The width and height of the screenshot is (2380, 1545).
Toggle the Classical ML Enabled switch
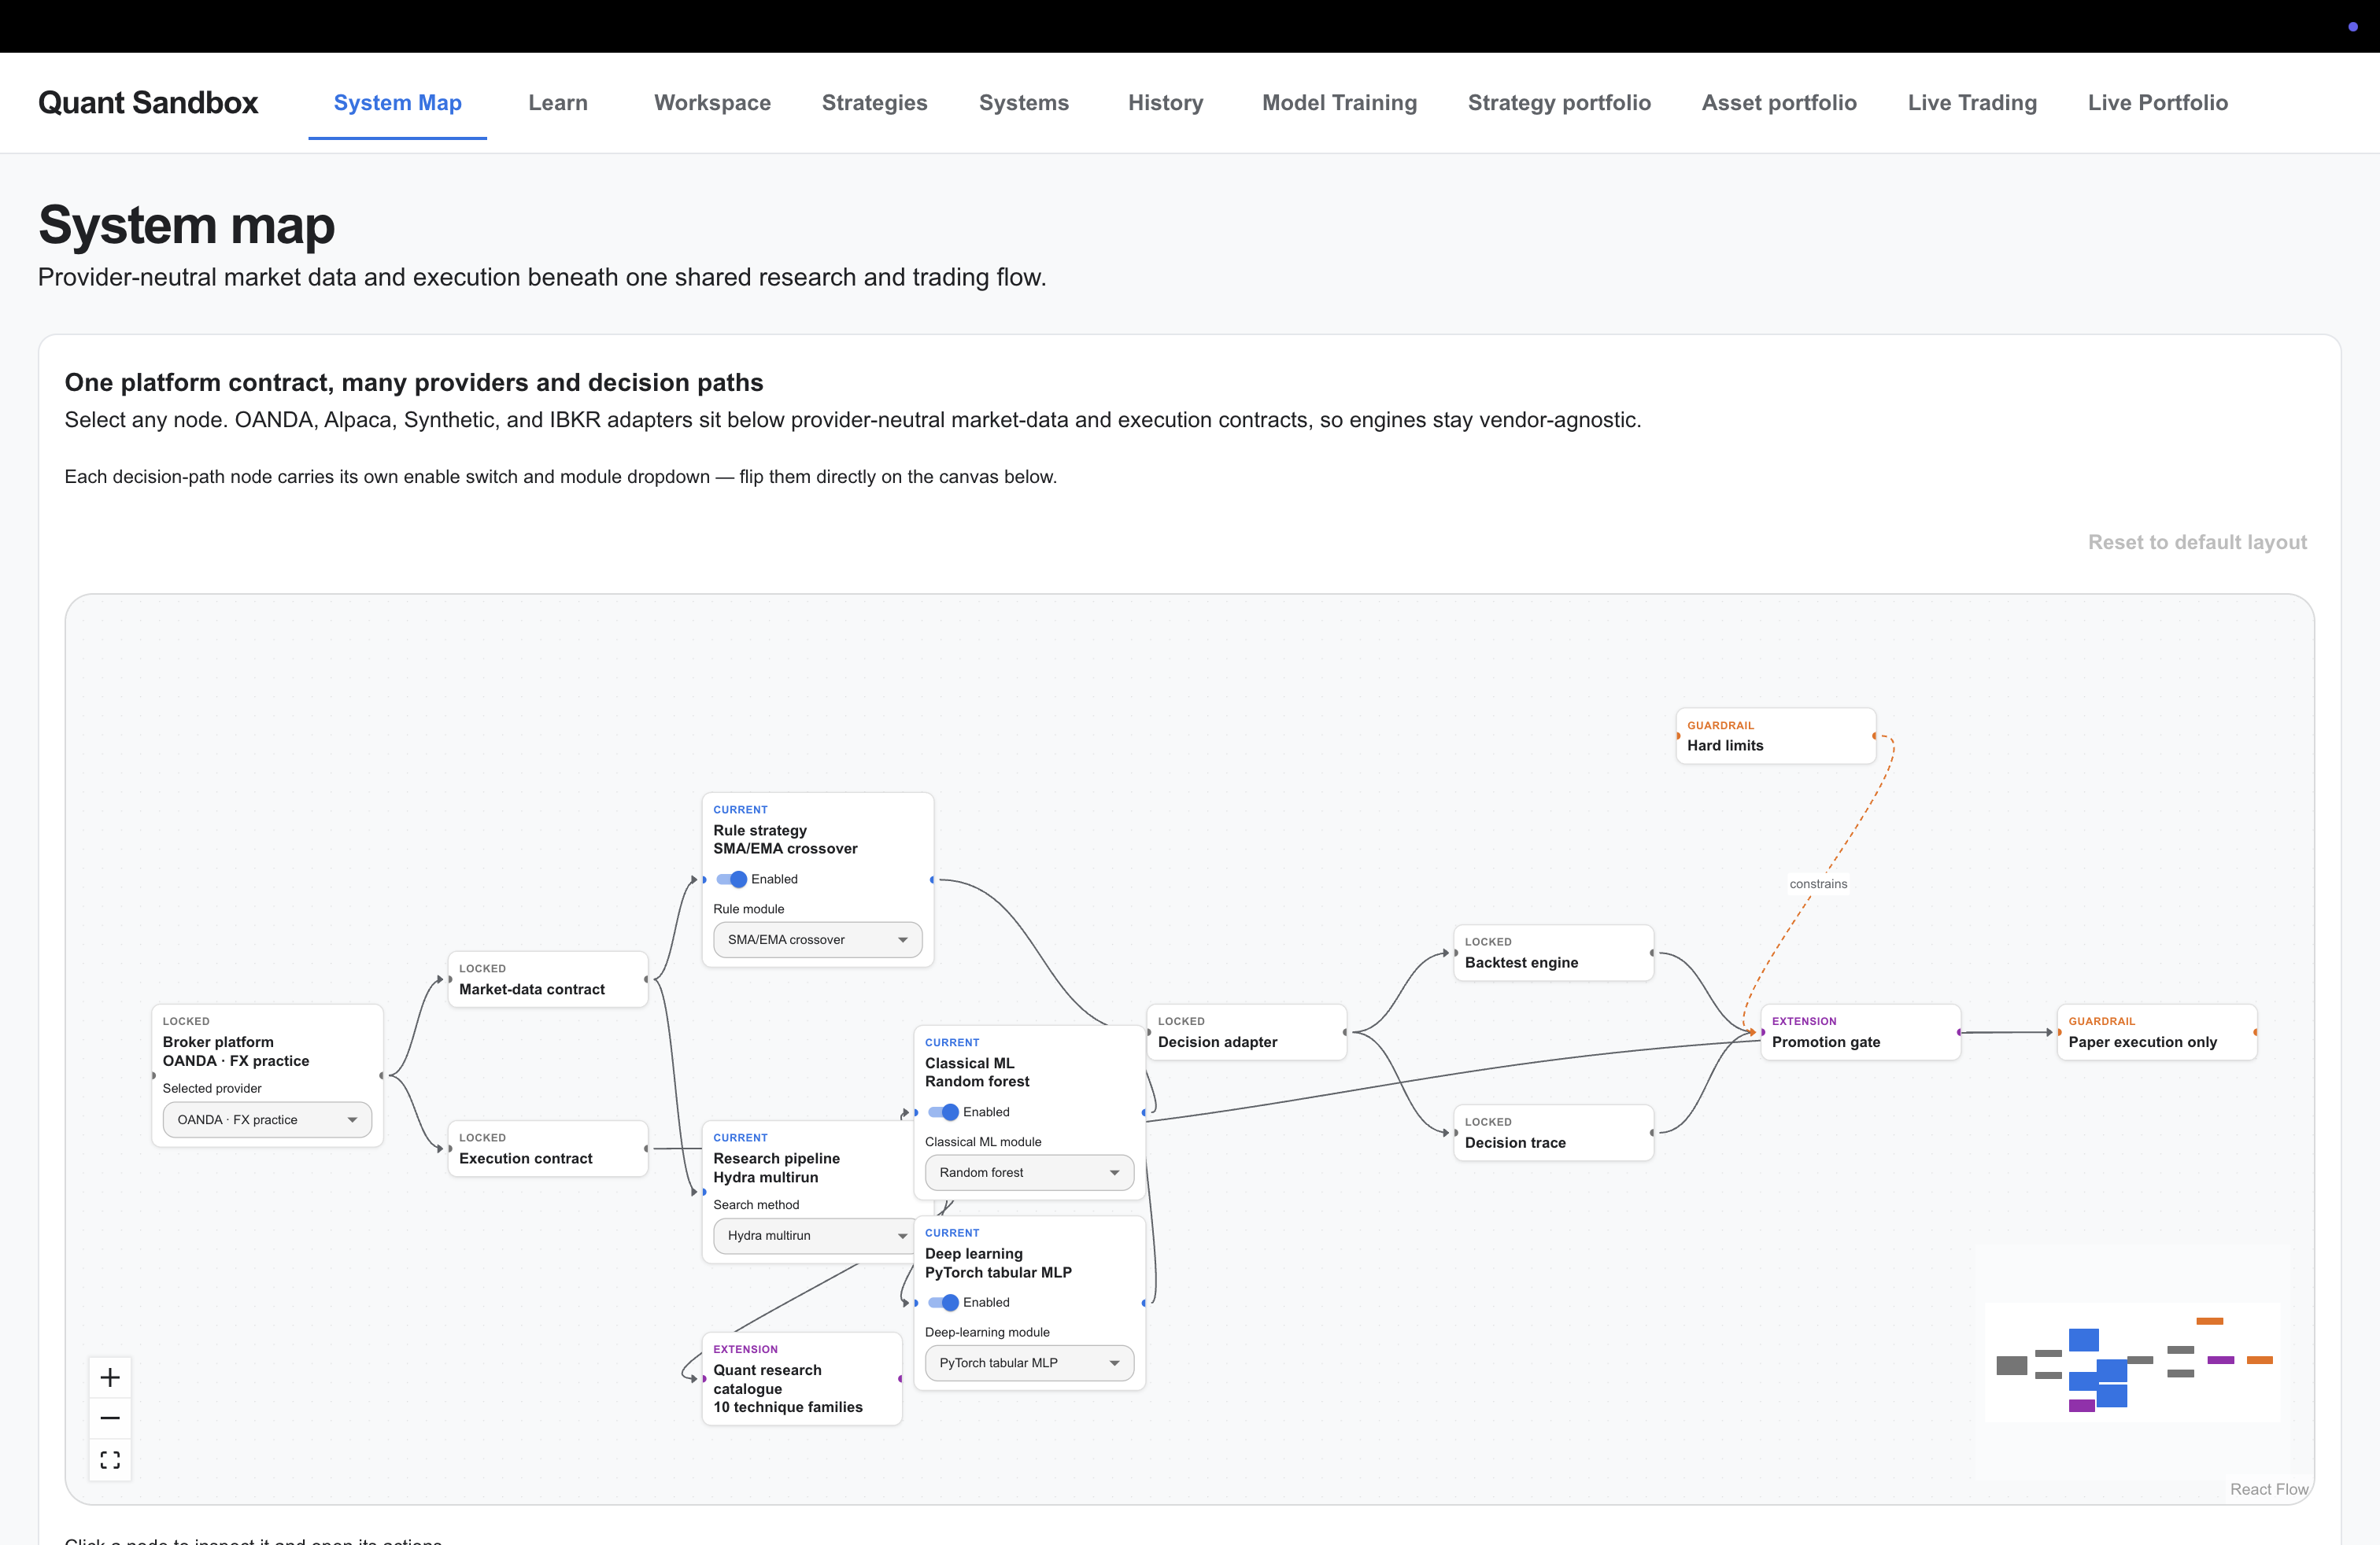click(x=943, y=1112)
